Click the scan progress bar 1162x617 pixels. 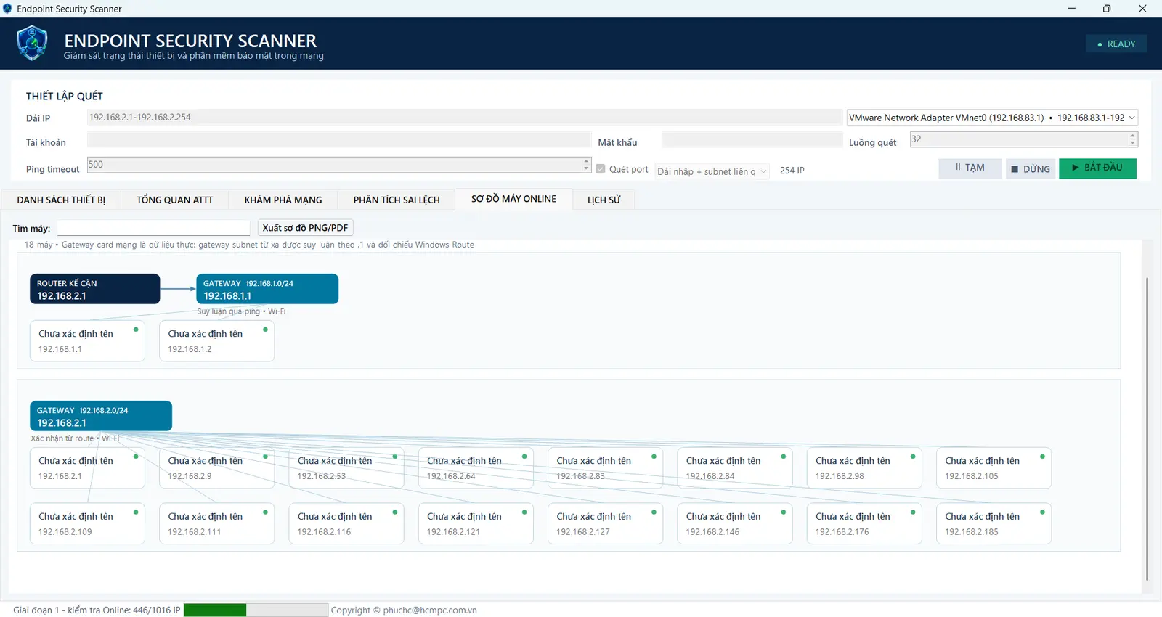pos(256,610)
